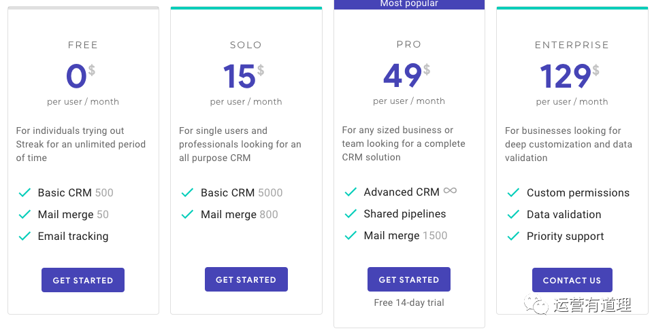Click the checkmark next to Data validation

514,214
